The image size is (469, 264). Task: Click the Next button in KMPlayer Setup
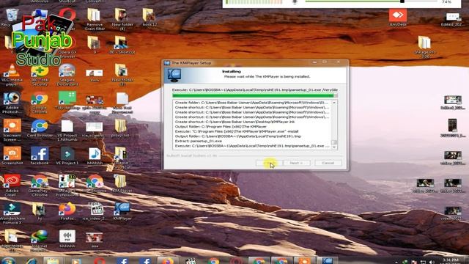(x=296, y=163)
